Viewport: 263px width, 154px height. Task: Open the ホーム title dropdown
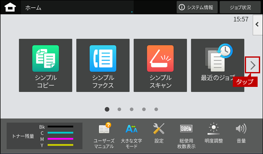point(77,7)
